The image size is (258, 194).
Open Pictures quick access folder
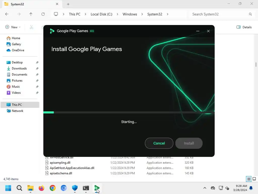click(17, 81)
